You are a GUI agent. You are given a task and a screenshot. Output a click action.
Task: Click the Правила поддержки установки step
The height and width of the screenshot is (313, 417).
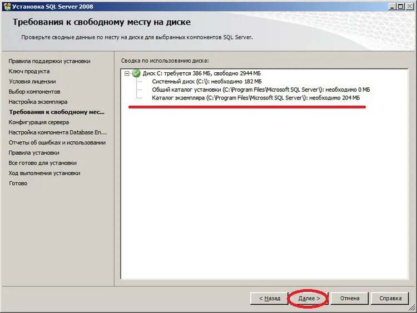(x=49, y=61)
